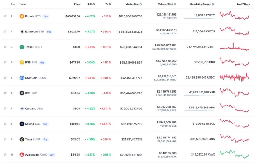The image size is (254, 163).
Task: Star Cardano to add to watchlist
Action: (x=5, y=108)
